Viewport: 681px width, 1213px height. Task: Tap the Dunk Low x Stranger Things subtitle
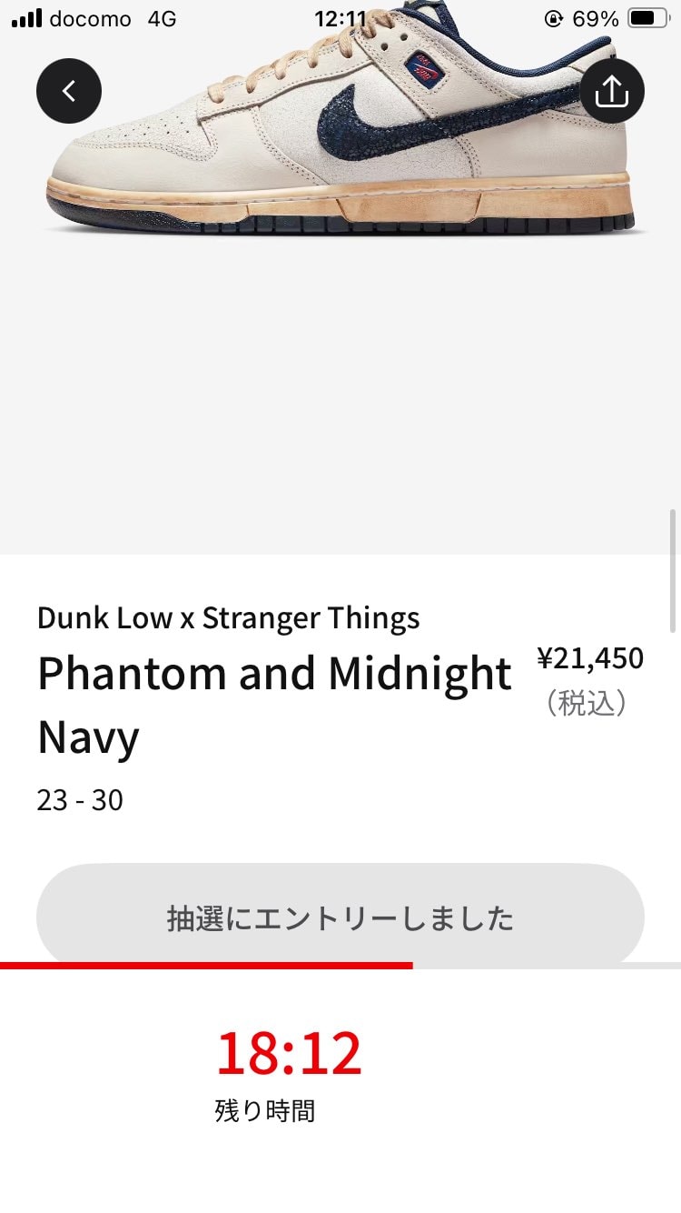point(228,618)
